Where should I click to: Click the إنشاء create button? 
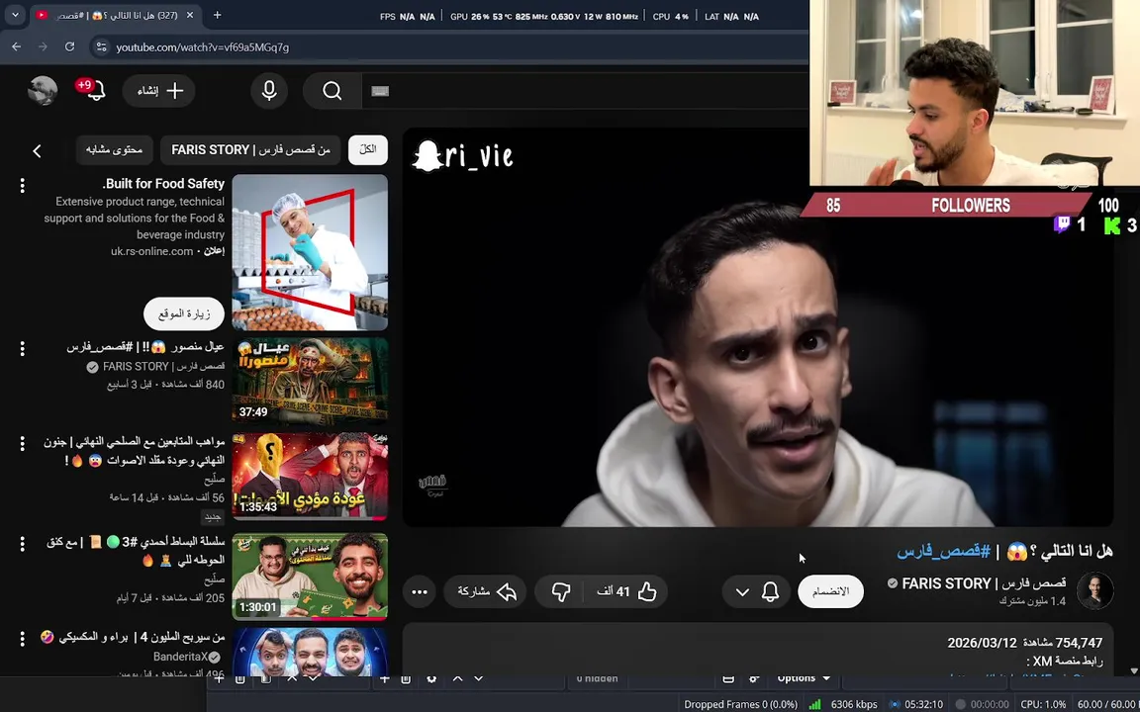point(158,91)
